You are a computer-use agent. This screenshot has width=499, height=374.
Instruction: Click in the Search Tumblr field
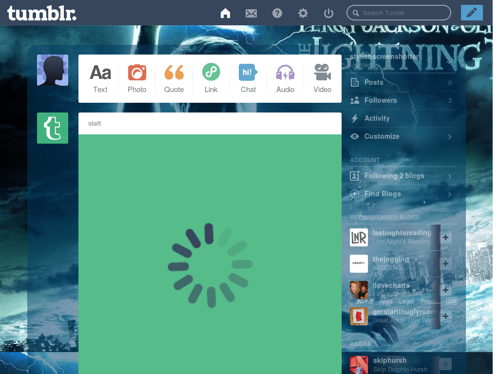coord(399,13)
